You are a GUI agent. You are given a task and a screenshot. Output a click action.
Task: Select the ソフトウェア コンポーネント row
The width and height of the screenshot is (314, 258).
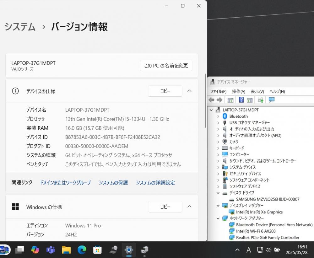(x=249, y=180)
